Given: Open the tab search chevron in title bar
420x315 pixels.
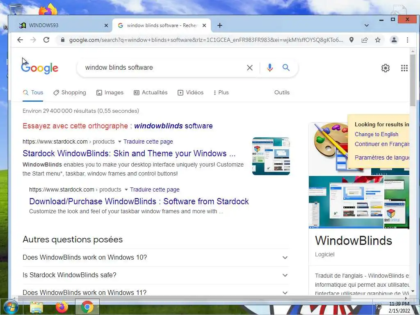Looking at the screenshot, I should point(367,25).
